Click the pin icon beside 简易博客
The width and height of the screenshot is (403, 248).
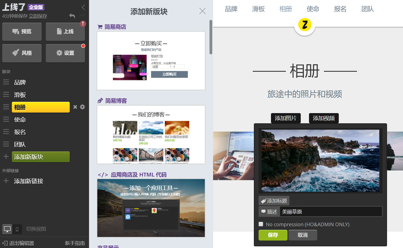pos(100,100)
